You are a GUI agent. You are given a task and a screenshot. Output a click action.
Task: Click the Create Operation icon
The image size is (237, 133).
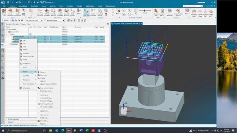(18, 12)
